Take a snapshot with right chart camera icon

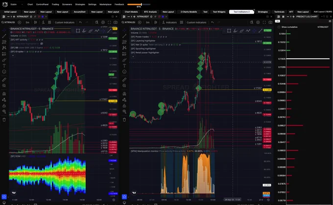[x=270, y=23]
